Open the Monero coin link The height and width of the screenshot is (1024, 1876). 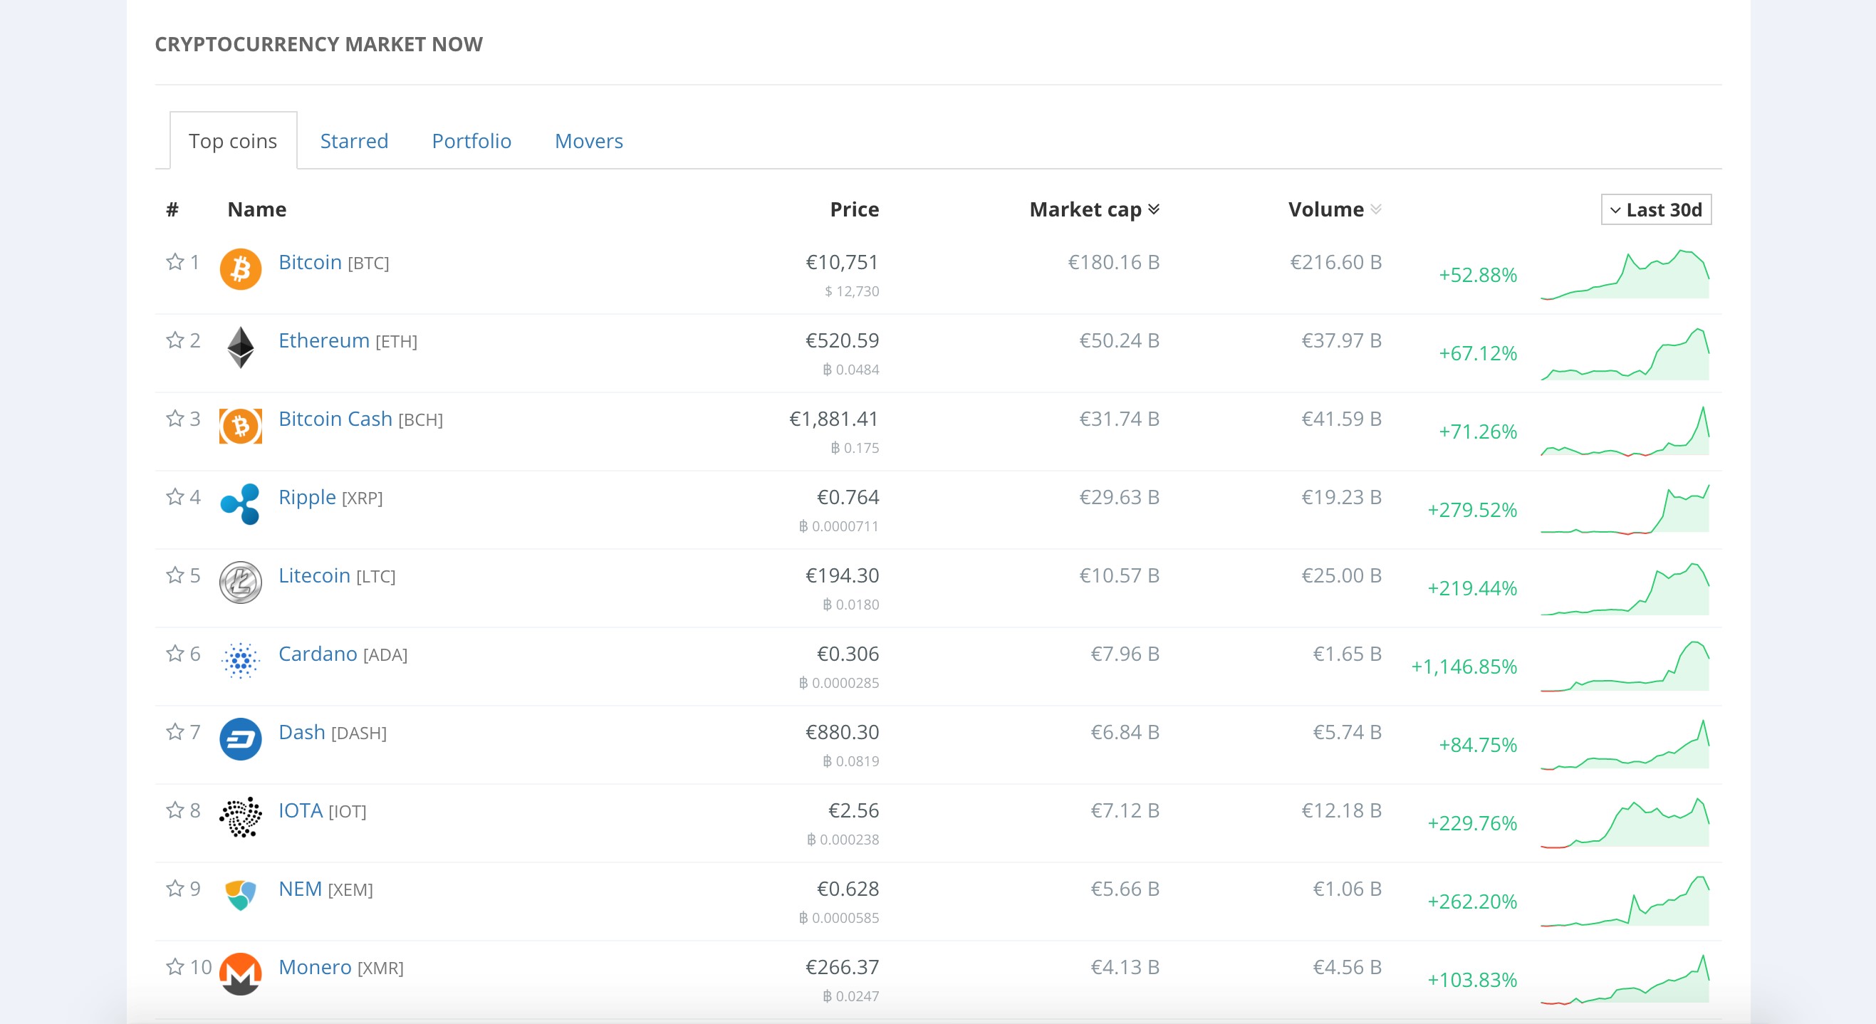coord(316,967)
